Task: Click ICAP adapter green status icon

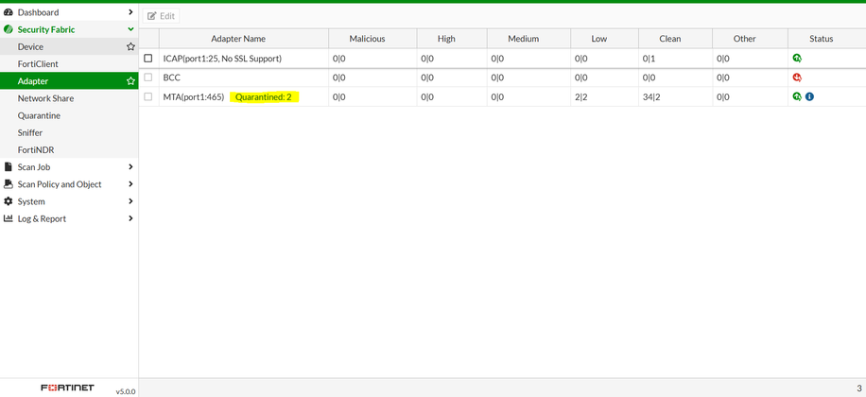Action: pyautogui.click(x=796, y=58)
